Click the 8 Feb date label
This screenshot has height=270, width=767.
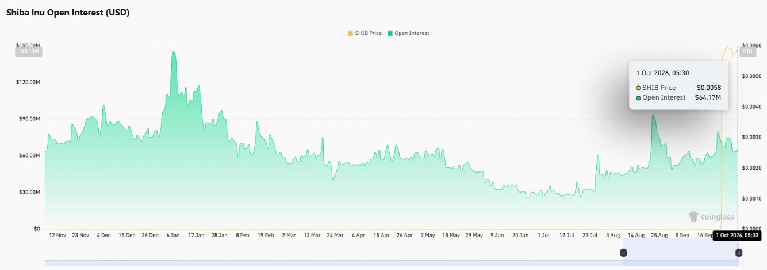click(242, 235)
